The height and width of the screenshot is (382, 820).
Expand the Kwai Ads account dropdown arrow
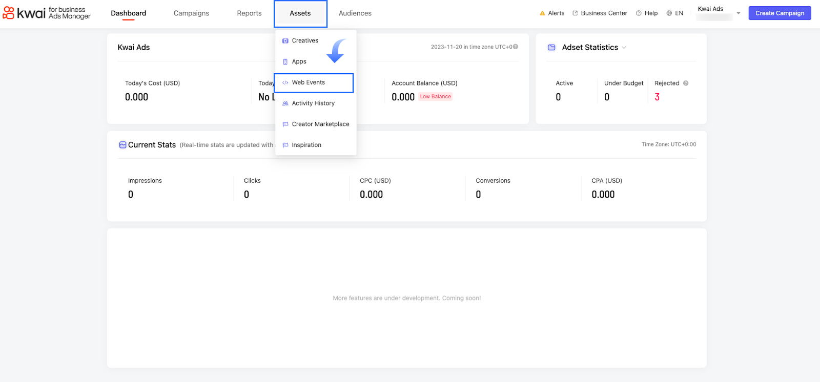(x=739, y=13)
